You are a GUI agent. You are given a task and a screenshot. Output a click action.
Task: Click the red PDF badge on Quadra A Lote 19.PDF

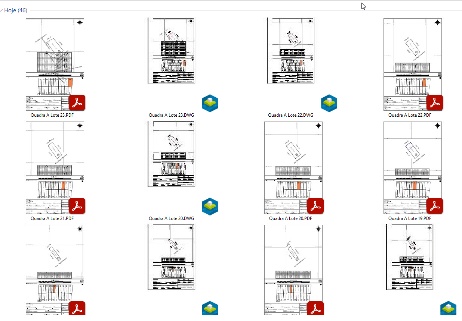pos(435,206)
